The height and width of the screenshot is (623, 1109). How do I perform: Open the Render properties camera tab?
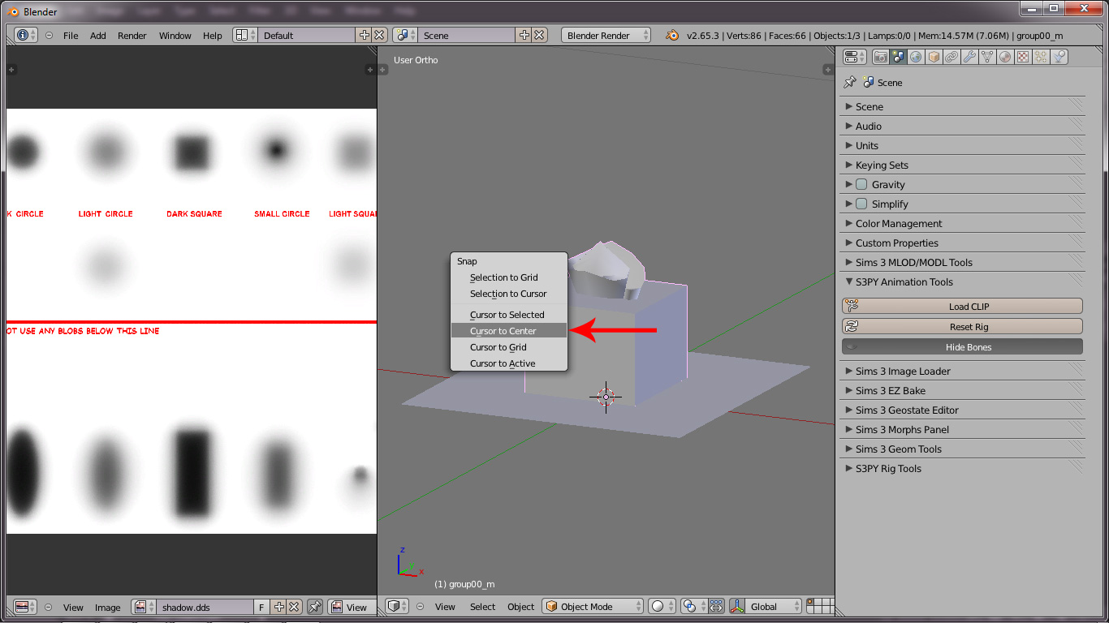880,57
